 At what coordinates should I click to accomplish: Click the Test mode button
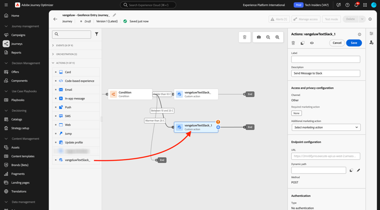[331, 19]
